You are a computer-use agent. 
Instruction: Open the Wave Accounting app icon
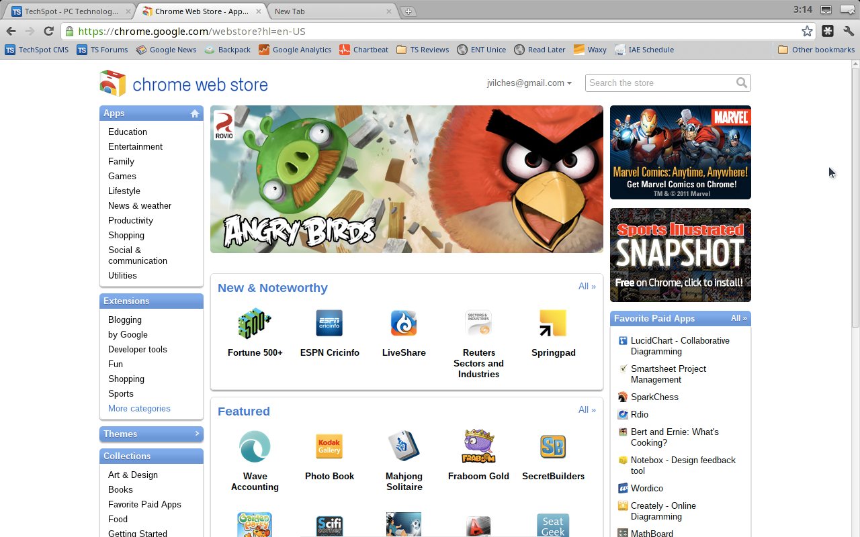tap(255, 446)
